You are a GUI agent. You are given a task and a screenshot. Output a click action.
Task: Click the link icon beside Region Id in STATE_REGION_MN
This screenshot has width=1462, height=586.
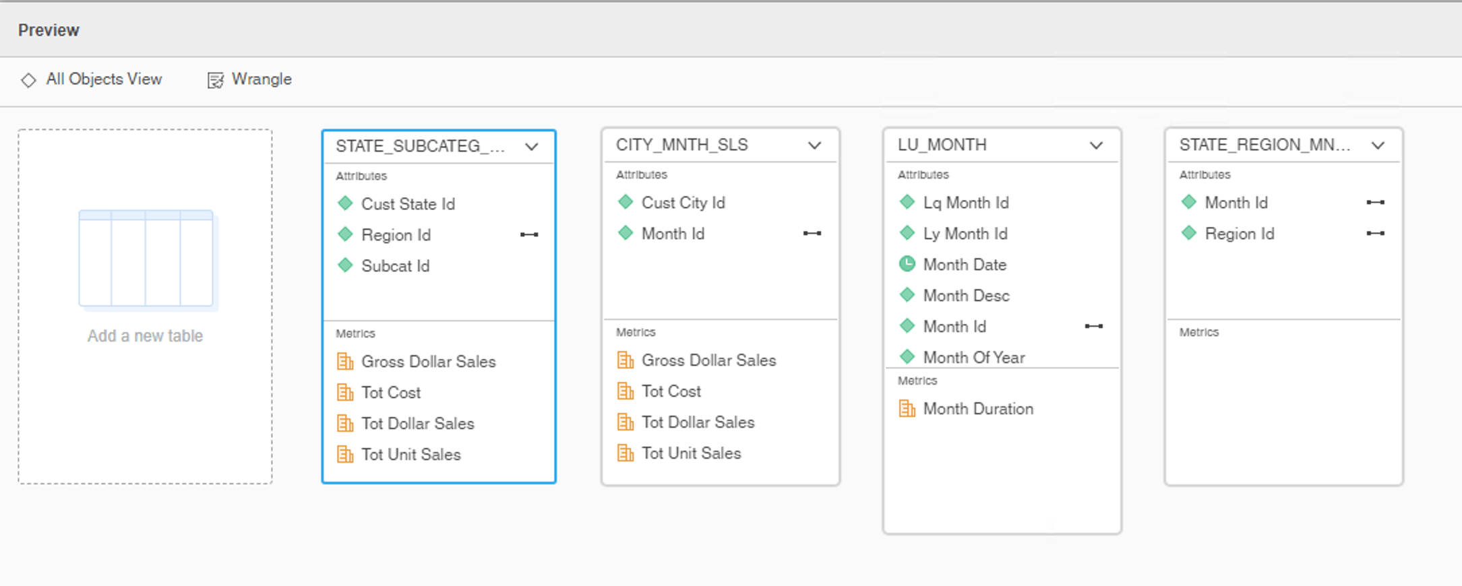pyautogui.click(x=1376, y=233)
